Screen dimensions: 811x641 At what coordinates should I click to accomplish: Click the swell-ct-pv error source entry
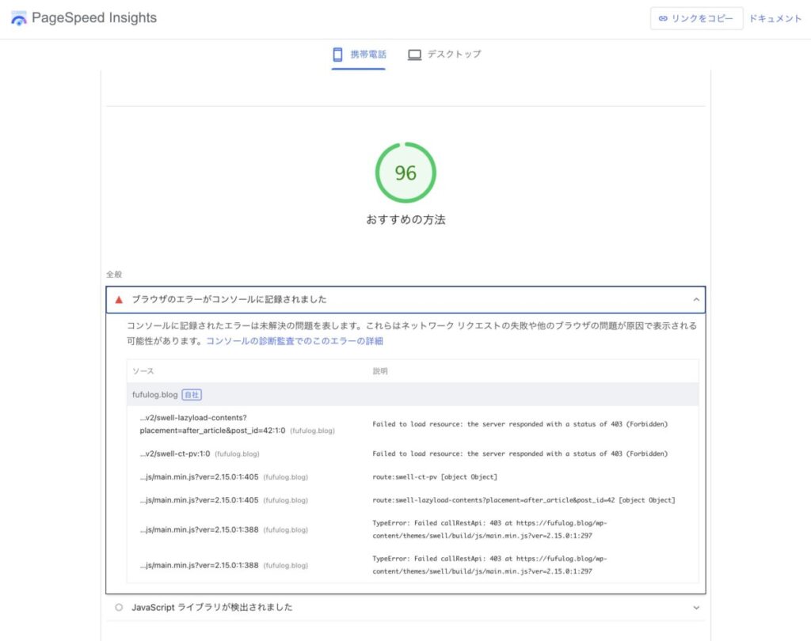click(x=177, y=453)
